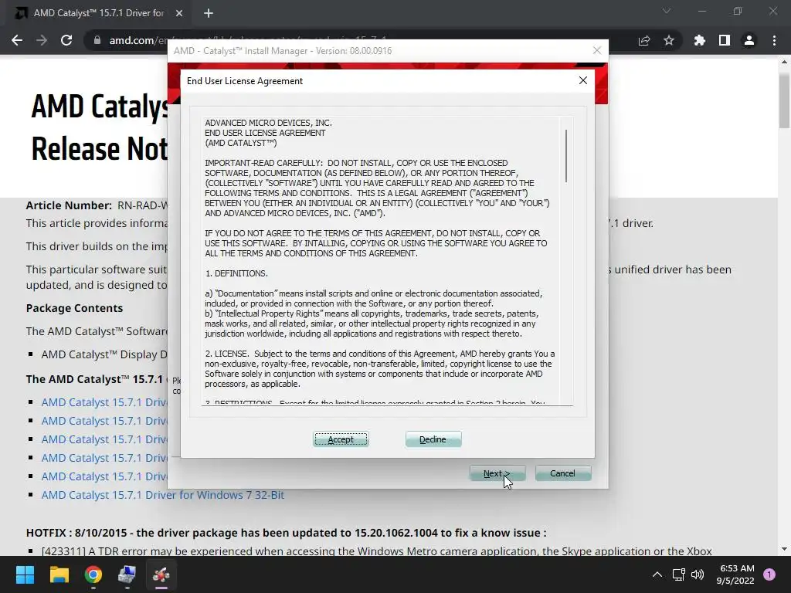
Task: Open volume control tray icon
Action: click(698, 574)
